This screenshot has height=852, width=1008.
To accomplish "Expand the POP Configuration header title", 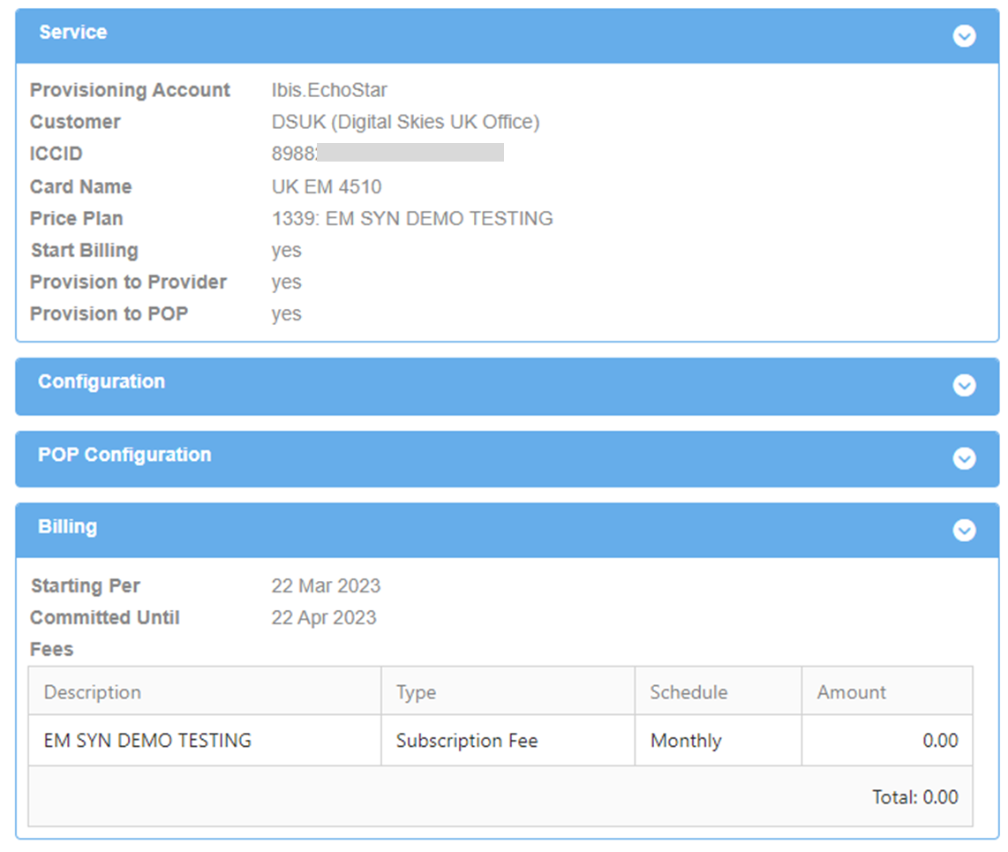I will point(124,456).
